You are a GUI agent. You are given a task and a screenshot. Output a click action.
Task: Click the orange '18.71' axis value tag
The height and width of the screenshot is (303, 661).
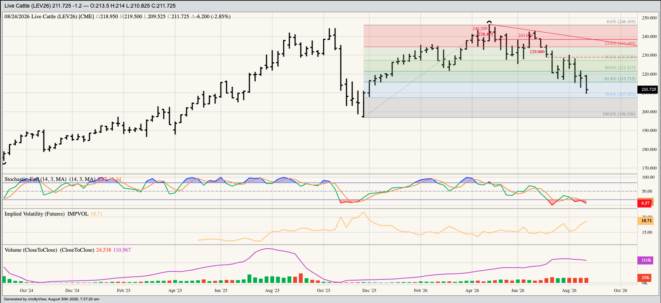pyautogui.click(x=647, y=221)
